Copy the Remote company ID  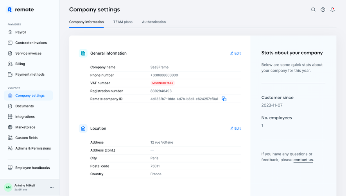point(224,99)
